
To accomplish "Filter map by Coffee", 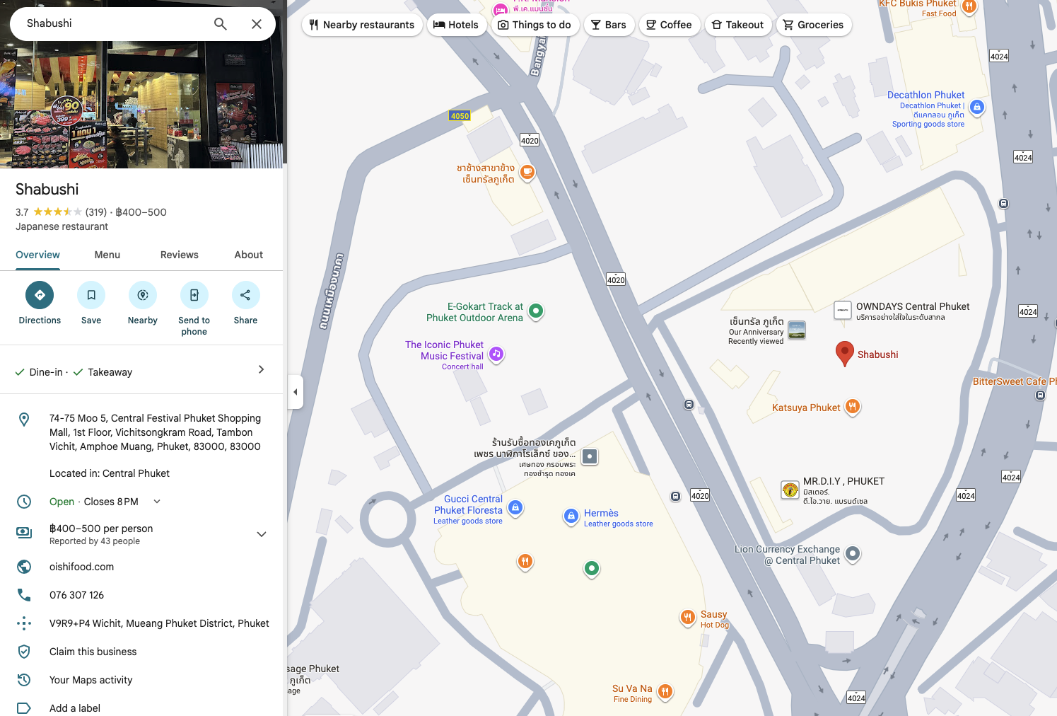I will pyautogui.click(x=670, y=25).
